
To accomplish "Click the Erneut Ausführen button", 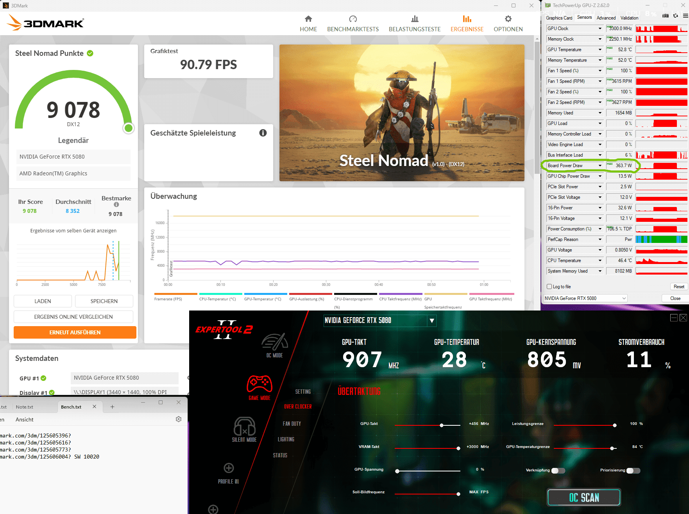I will [x=75, y=332].
